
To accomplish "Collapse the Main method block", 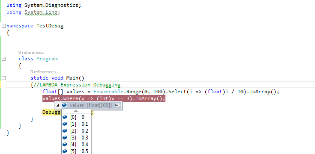I will coord(3,78).
